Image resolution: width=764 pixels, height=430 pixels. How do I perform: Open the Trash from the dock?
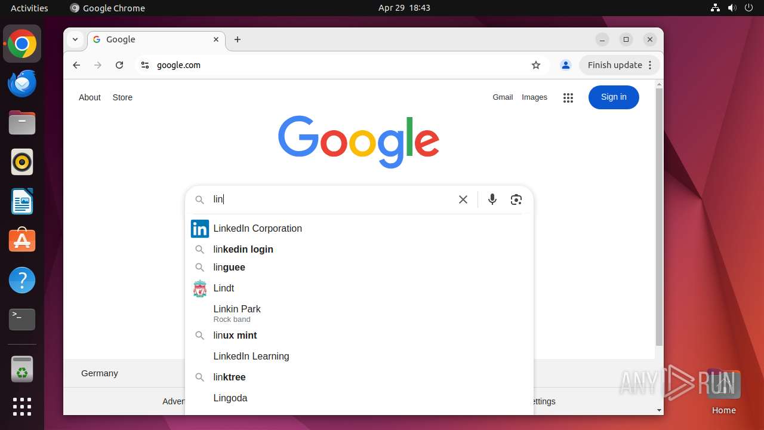click(22, 369)
